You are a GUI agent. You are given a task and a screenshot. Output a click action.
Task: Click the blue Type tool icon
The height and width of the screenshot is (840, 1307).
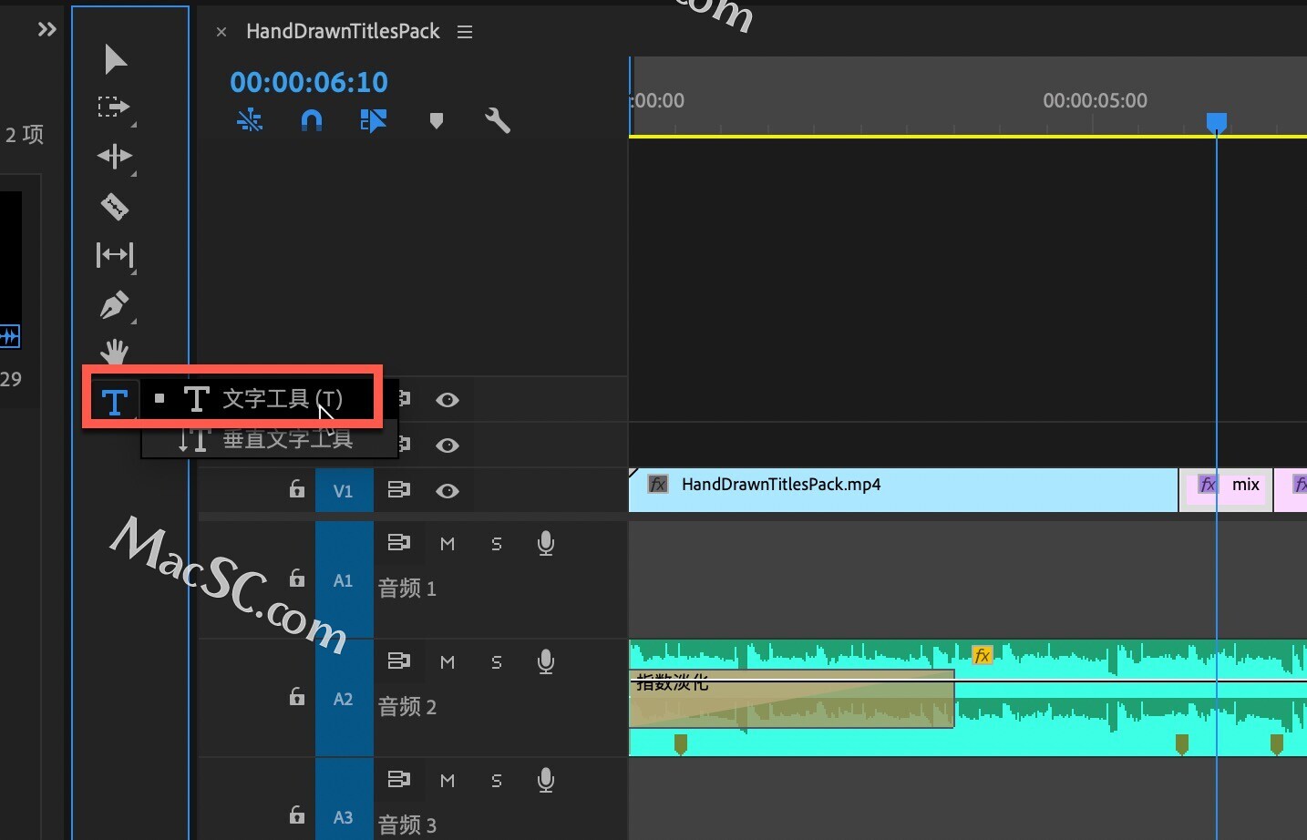[x=115, y=402]
